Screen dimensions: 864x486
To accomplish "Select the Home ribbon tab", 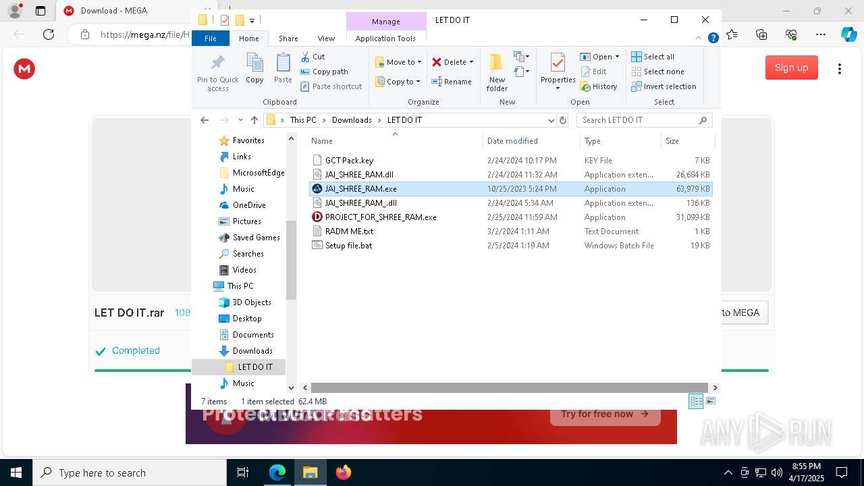I will click(x=248, y=38).
